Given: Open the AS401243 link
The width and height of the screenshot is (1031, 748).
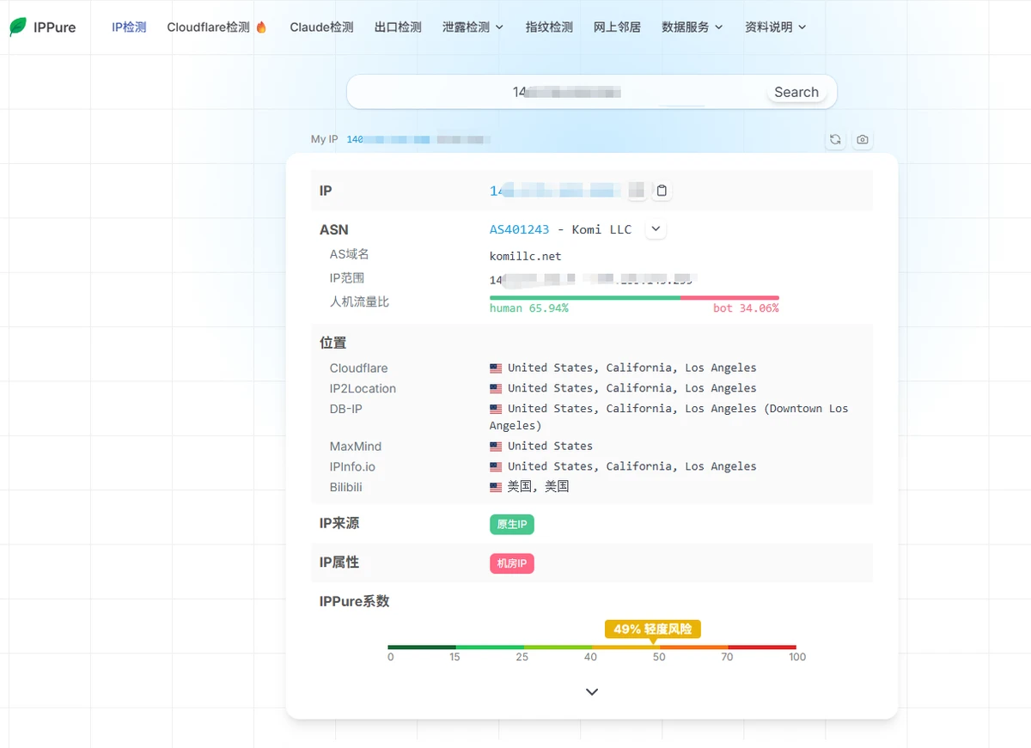Looking at the screenshot, I should point(519,229).
